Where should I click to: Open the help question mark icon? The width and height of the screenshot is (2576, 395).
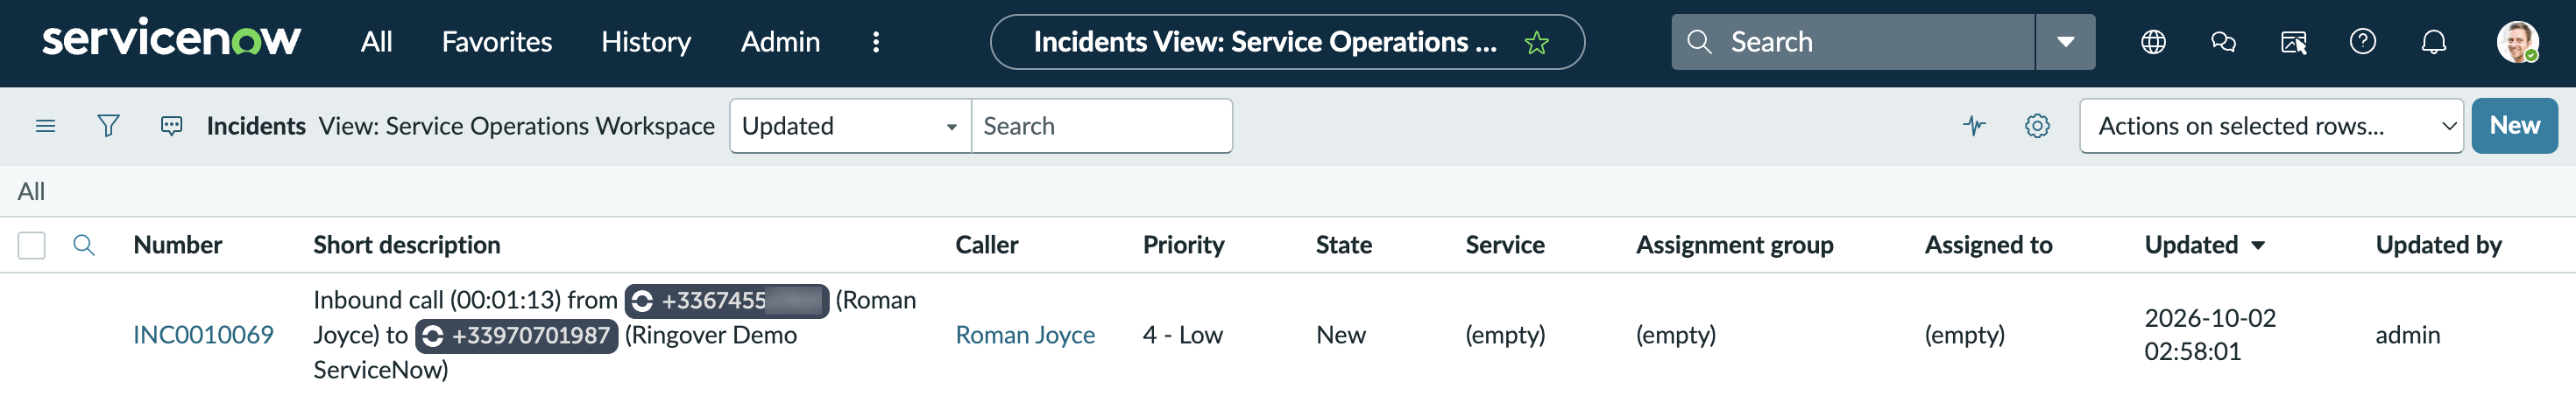(x=2363, y=42)
